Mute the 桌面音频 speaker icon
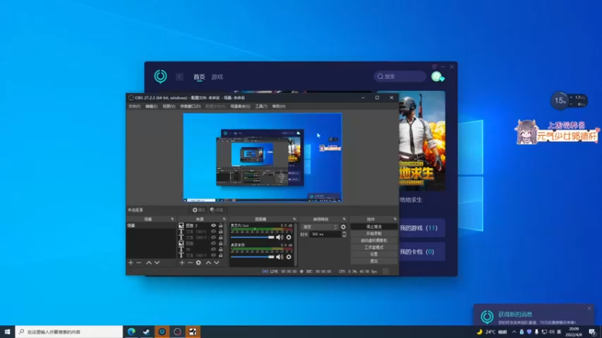This screenshot has height=338, width=602. (x=279, y=257)
